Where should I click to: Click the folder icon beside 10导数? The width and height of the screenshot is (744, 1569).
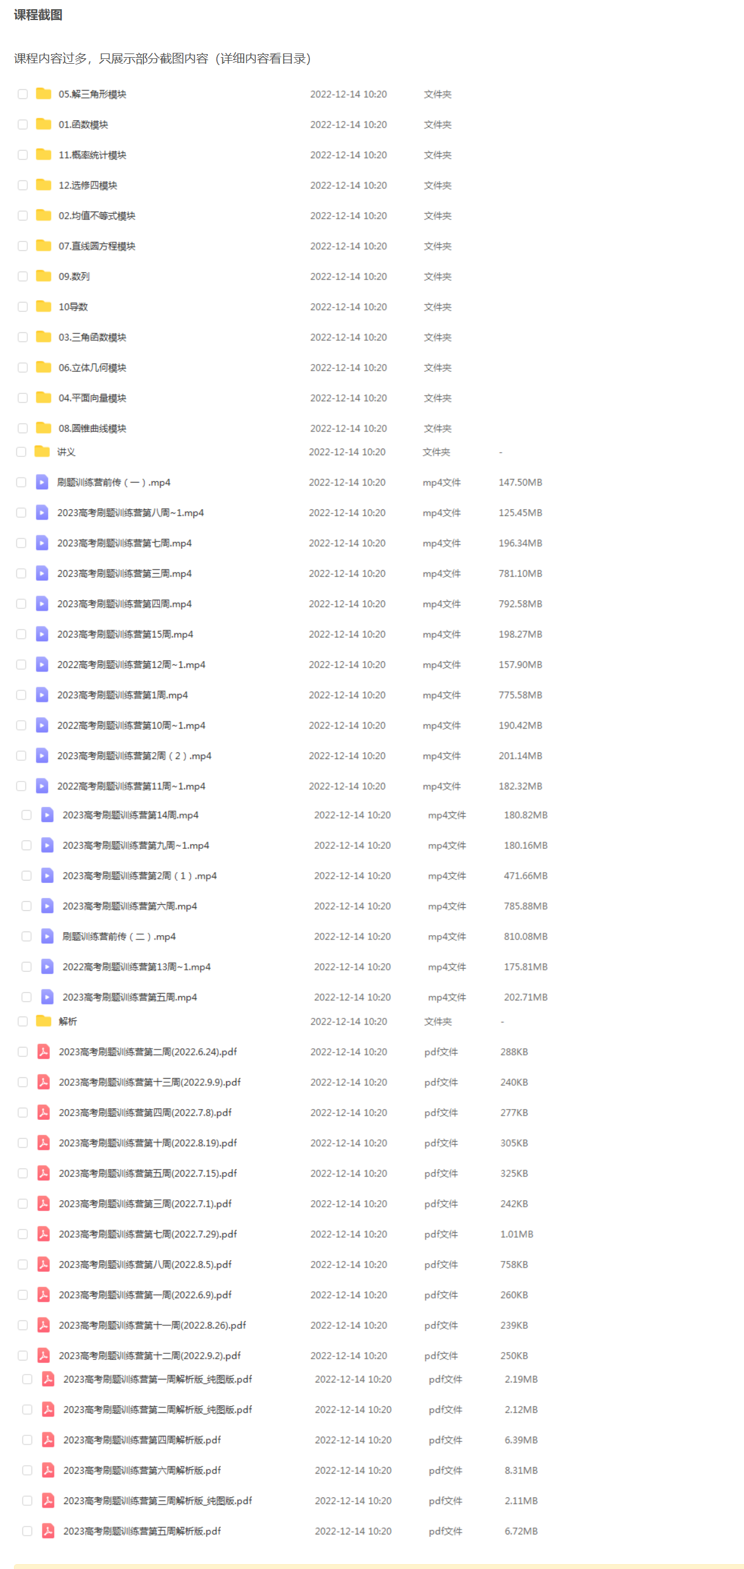[x=43, y=306]
